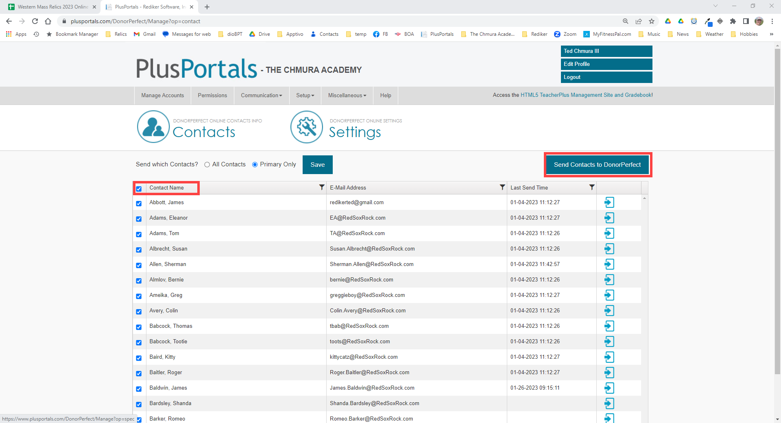Click the page vertical scrollbar thumb
Image resolution: width=781 pixels, height=423 pixels.
[x=777, y=211]
